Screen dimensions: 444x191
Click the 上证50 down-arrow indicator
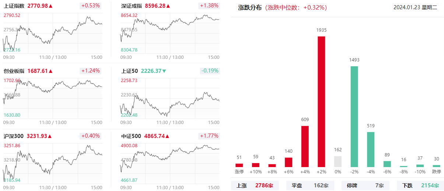[x=164, y=71]
